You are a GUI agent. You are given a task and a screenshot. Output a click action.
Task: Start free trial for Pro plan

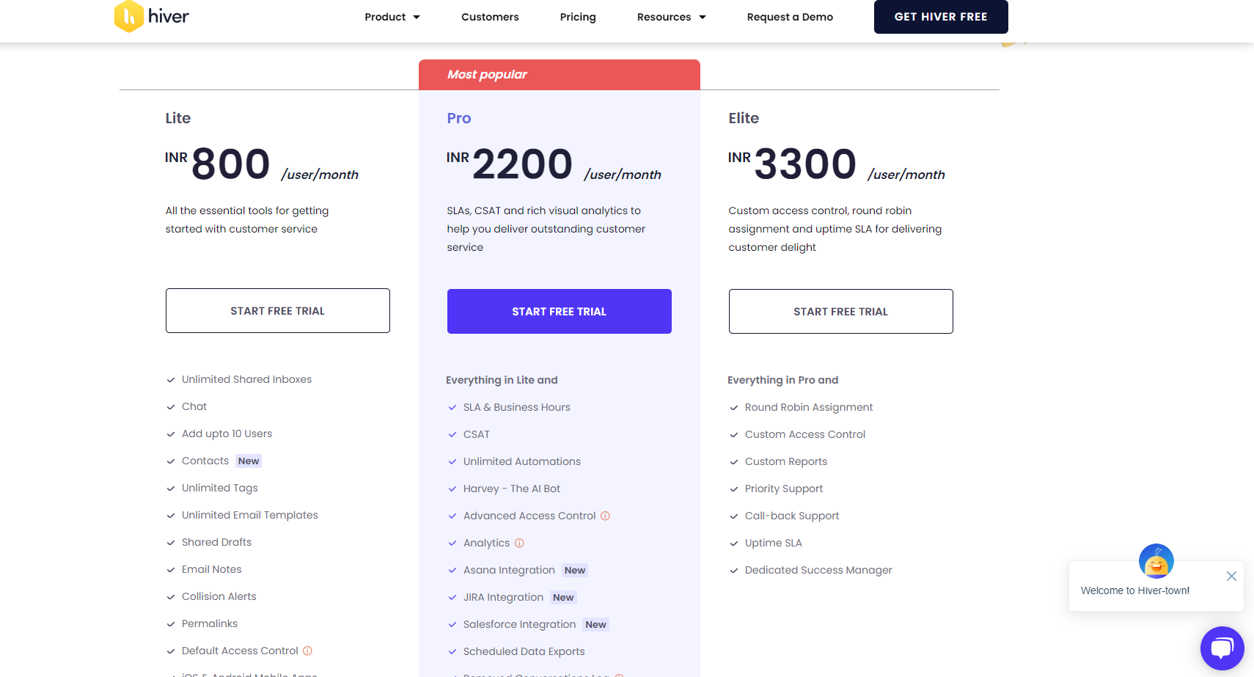pyautogui.click(x=559, y=312)
